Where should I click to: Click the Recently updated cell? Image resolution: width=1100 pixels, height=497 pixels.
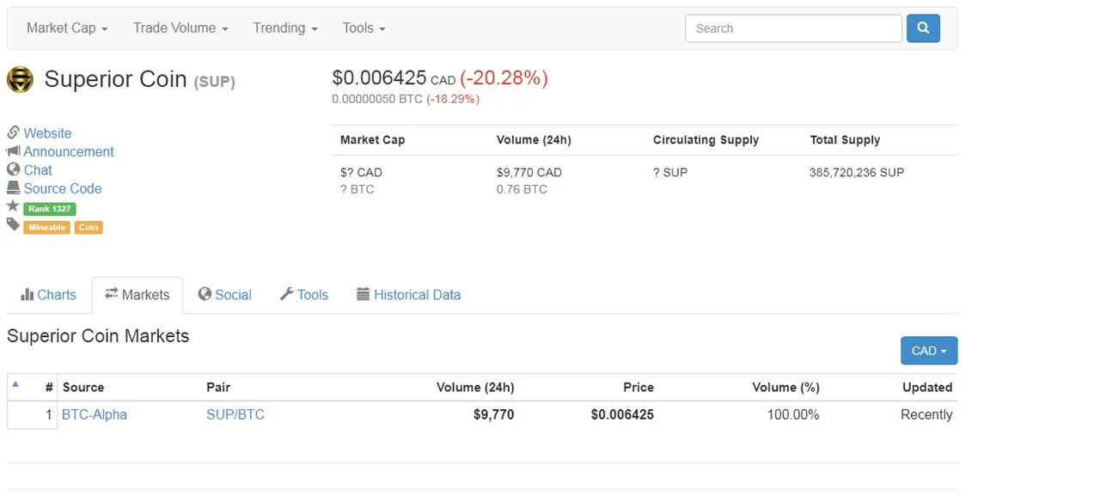(926, 414)
